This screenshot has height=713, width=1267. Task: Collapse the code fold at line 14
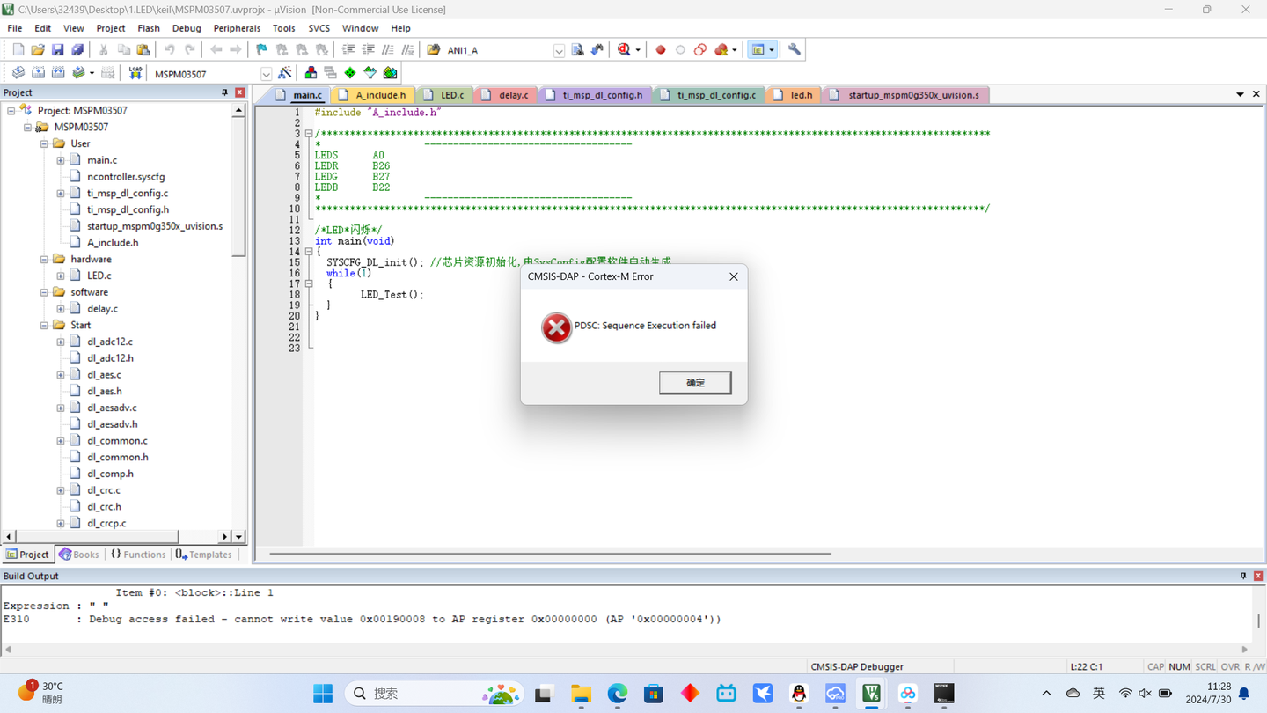309,252
